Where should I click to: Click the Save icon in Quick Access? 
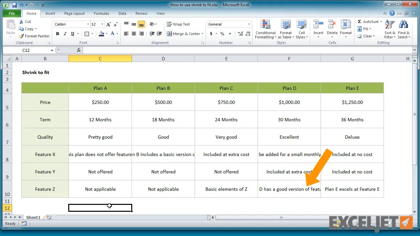(14, 5)
